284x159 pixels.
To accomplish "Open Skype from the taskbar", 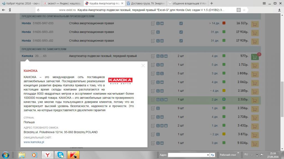I will [x=60, y=155].
